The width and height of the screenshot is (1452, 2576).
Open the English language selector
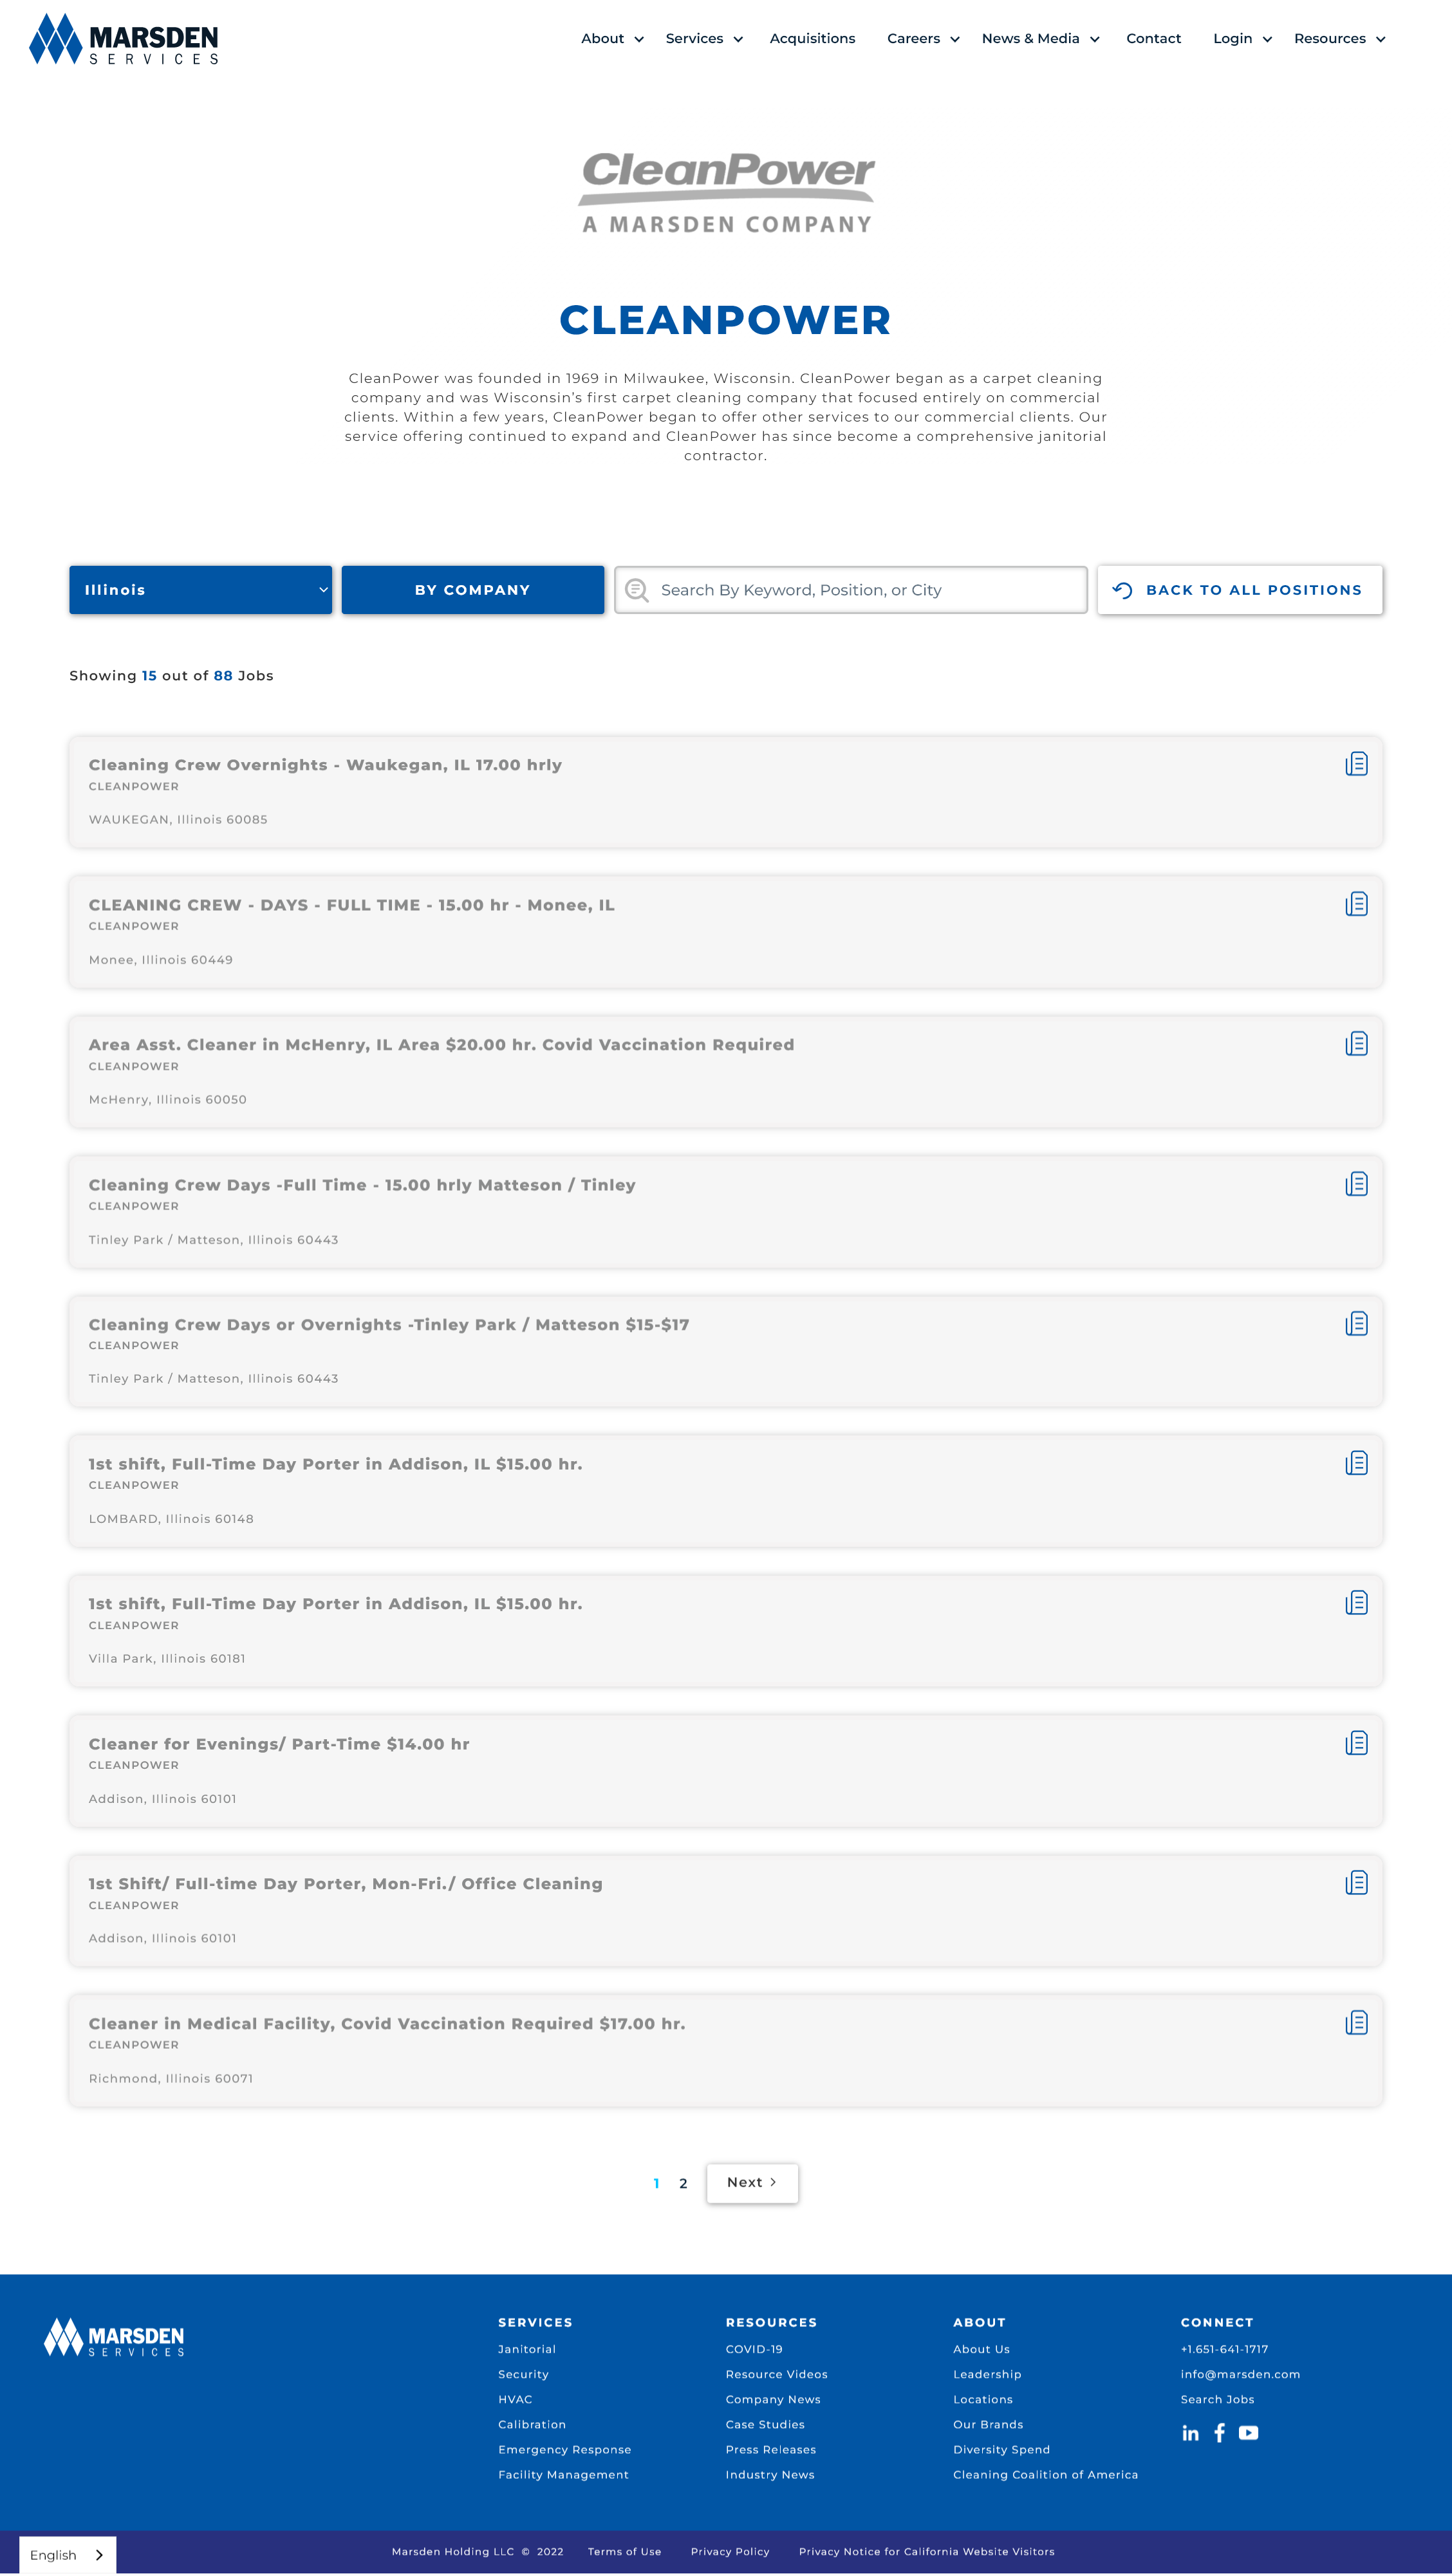coord(67,2555)
